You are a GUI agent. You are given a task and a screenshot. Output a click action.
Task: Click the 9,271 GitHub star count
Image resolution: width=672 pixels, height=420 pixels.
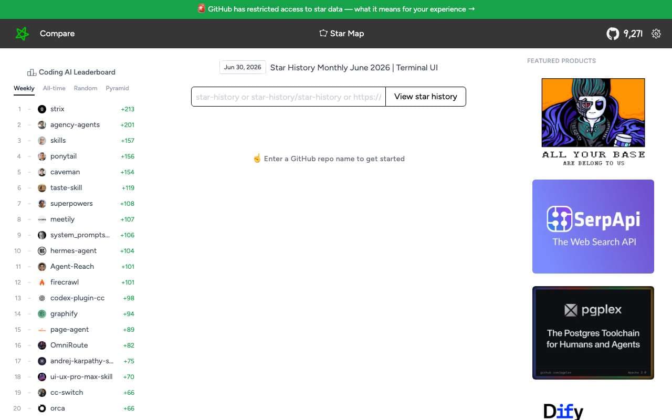tap(633, 34)
